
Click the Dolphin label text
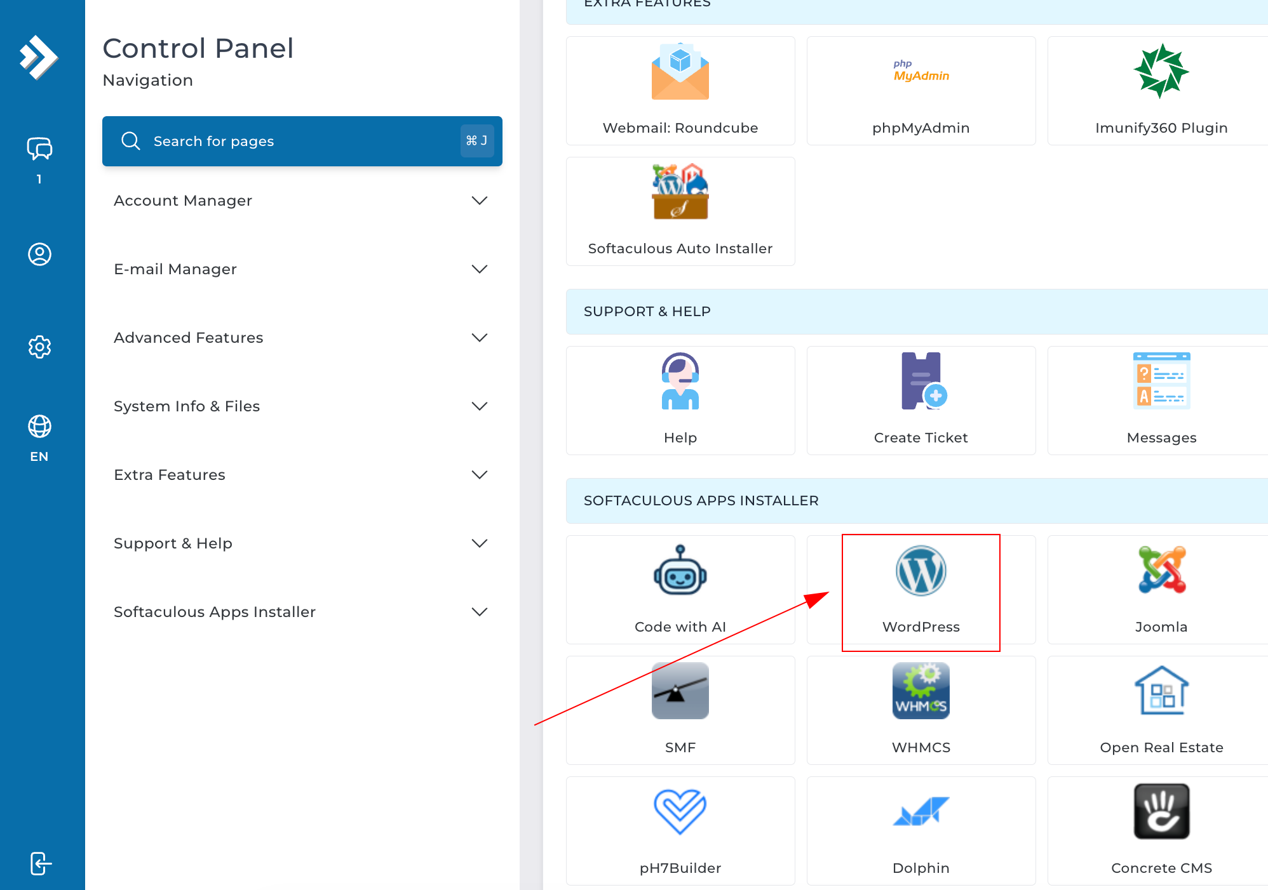[x=921, y=868]
